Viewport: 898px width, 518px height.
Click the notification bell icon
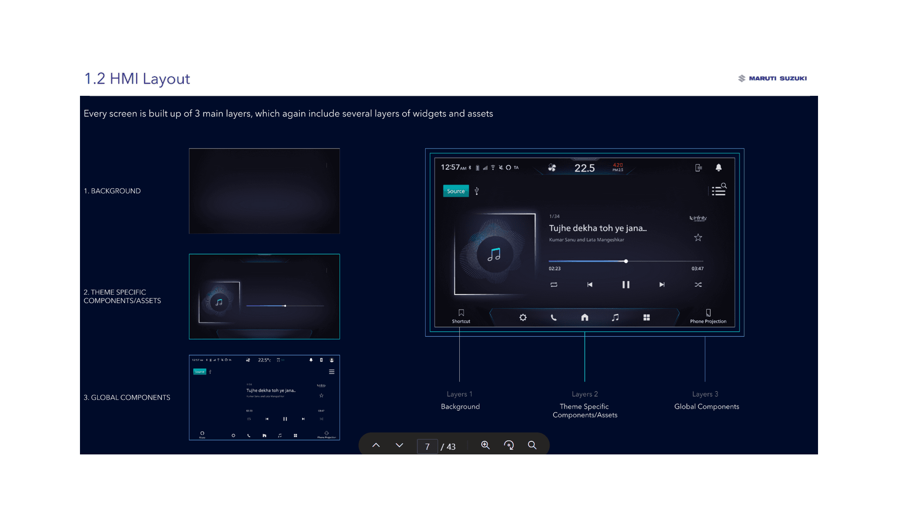click(x=718, y=167)
